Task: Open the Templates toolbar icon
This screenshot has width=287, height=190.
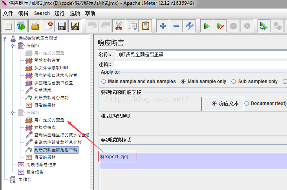Action: point(22,26)
